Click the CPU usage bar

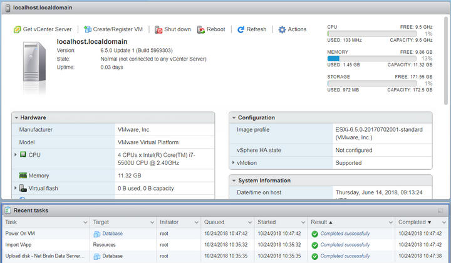[372, 34]
